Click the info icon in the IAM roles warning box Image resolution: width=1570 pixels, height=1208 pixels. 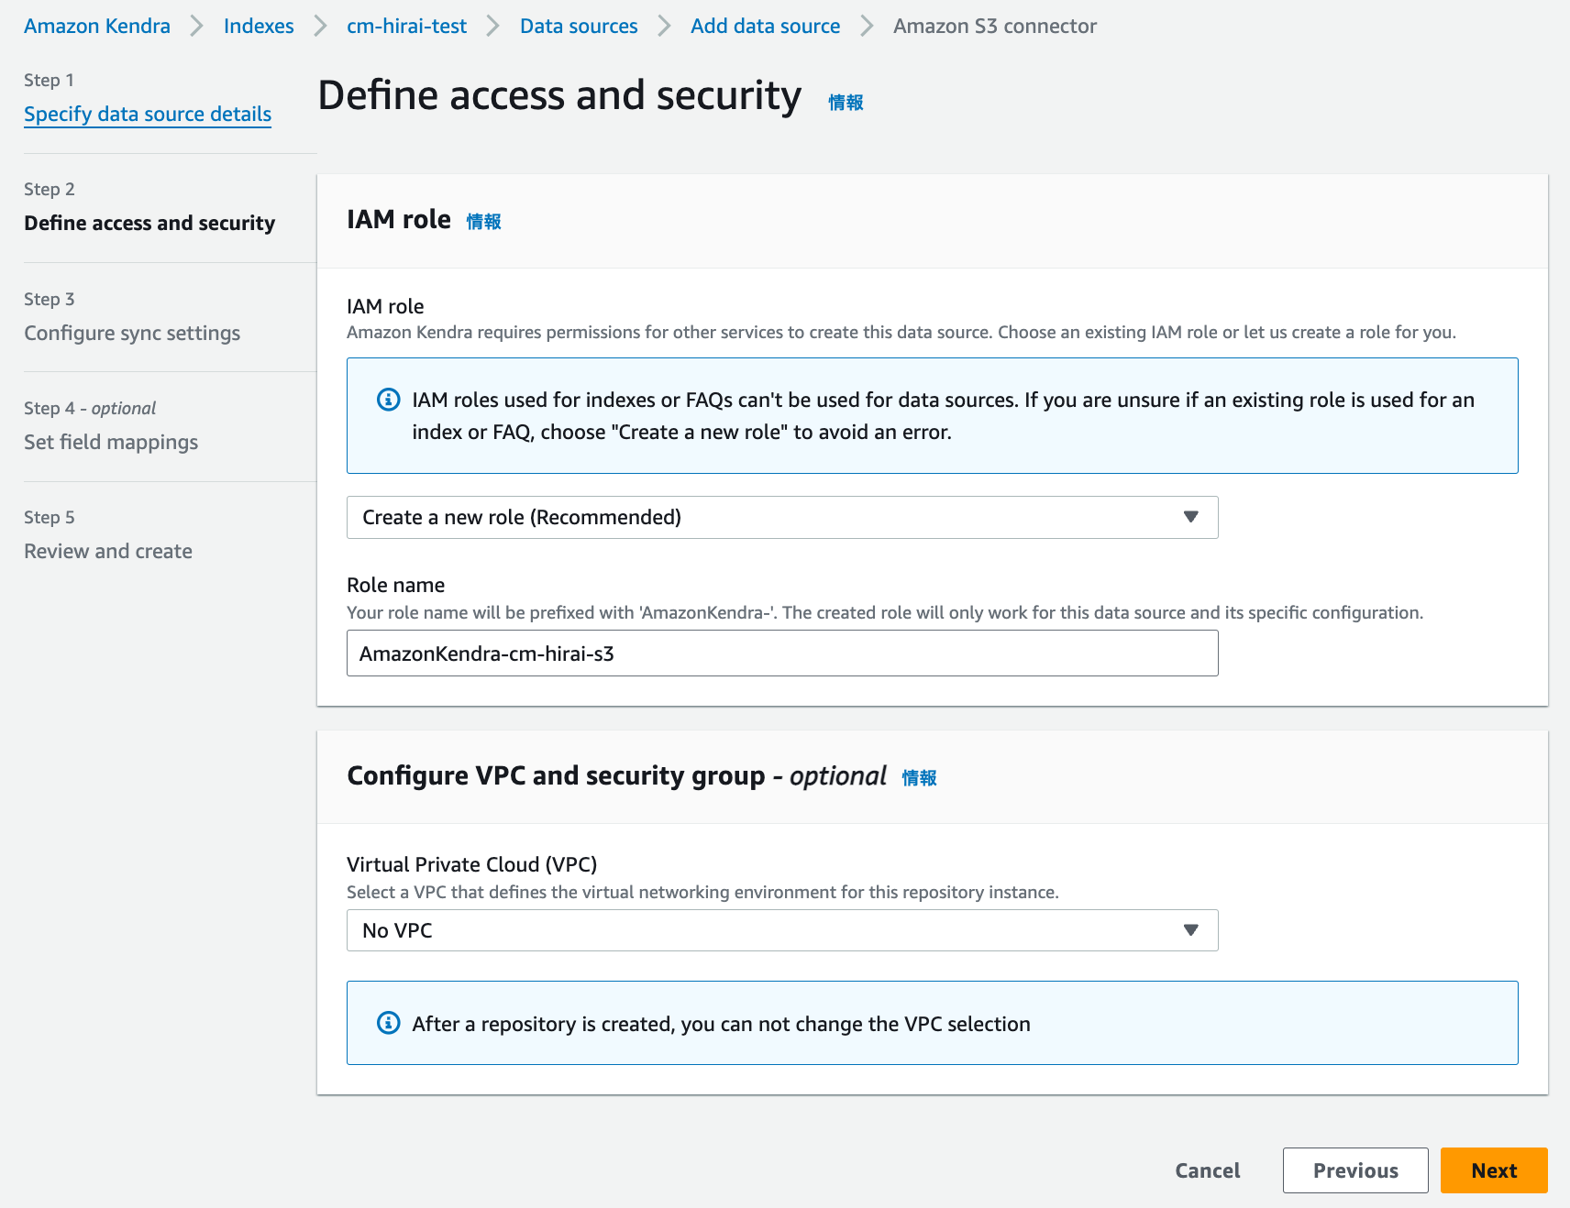coord(389,398)
